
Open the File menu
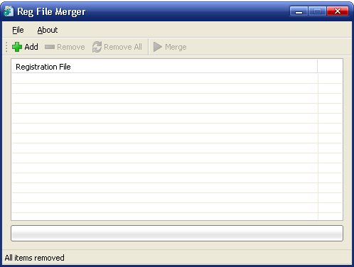click(18, 30)
